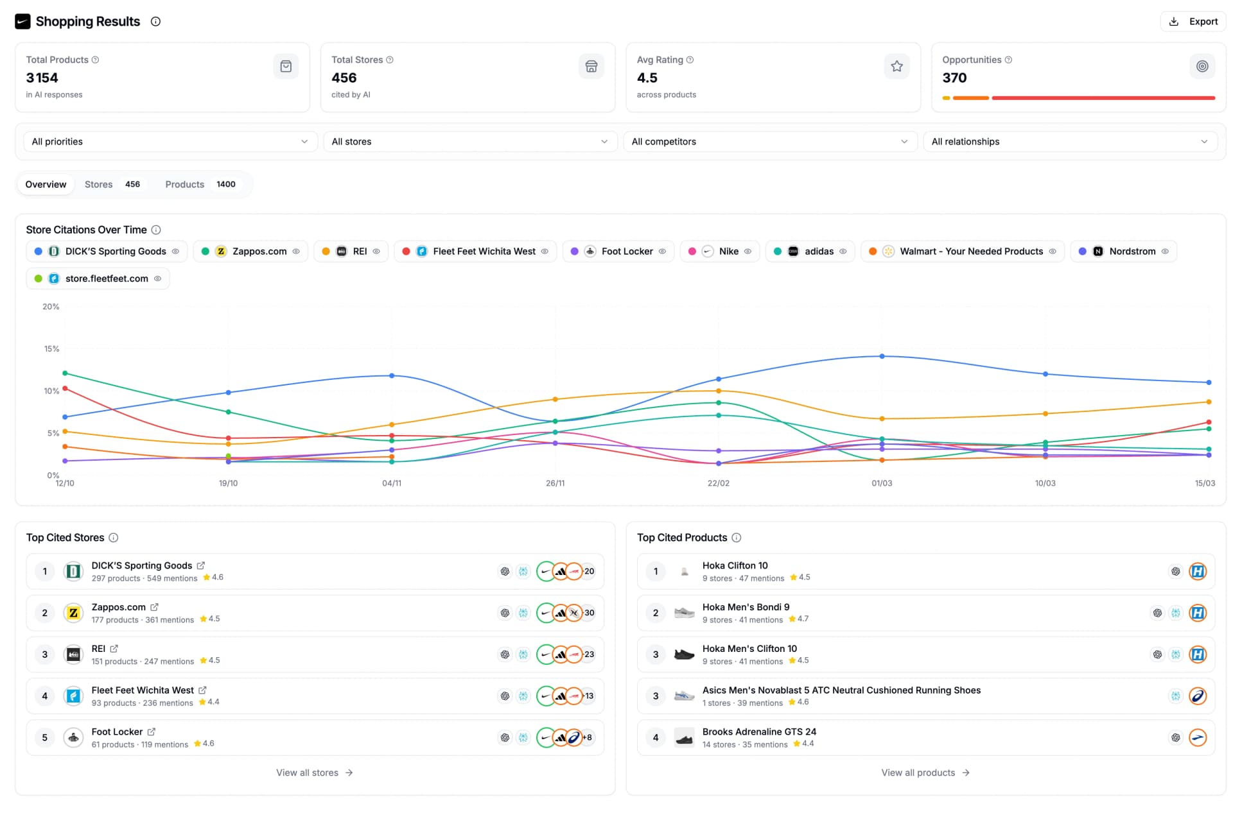Open the All priorities dropdown
This screenshot has width=1233, height=822.
click(170, 141)
